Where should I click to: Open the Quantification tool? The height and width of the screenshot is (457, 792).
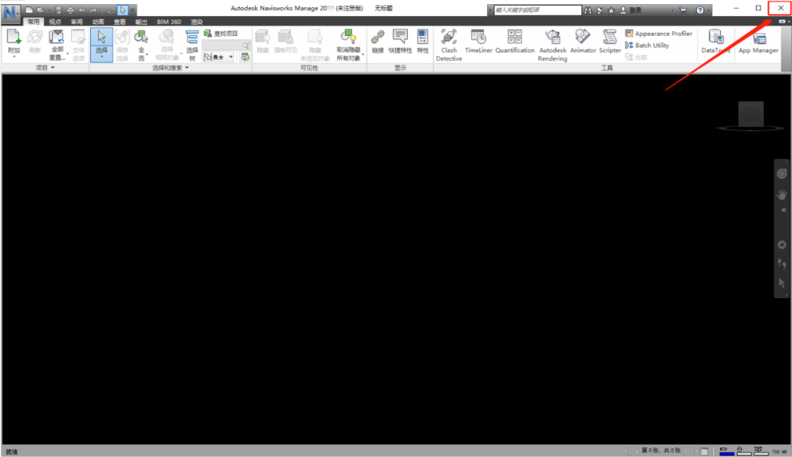[x=515, y=41]
